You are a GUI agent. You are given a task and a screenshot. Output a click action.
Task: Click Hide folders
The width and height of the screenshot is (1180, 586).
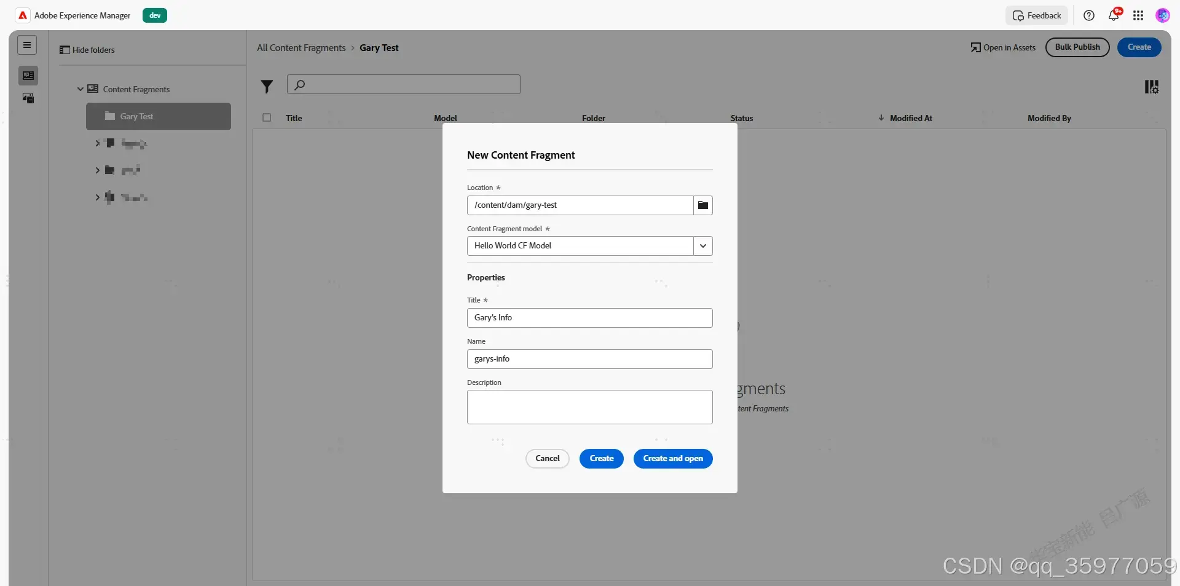pos(87,50)
